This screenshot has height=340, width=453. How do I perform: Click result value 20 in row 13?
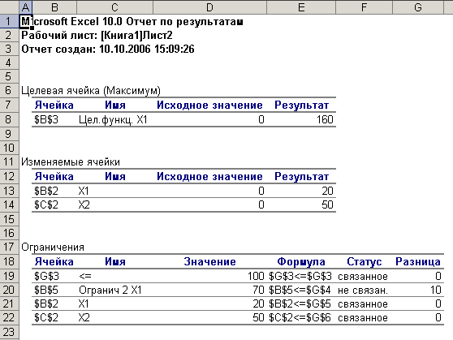click(328, 191)
